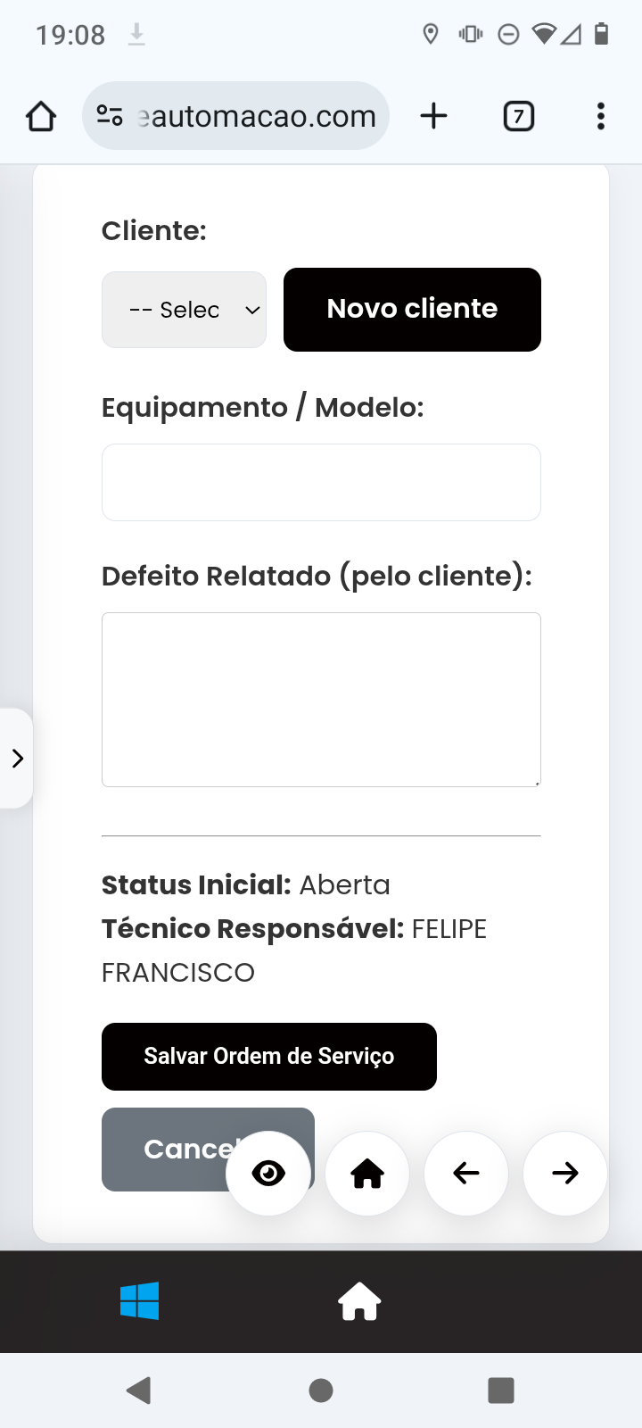Tap the floating home button

click(x=367, y=1174)
